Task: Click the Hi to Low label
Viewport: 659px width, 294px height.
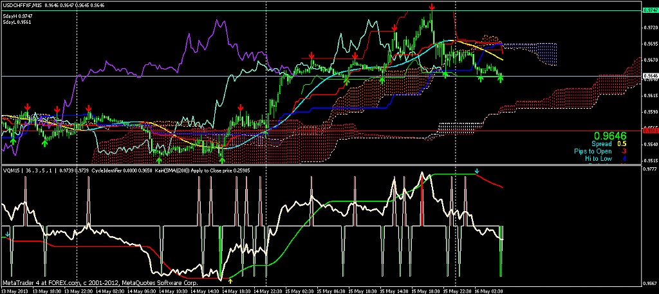Action: coord(598,159)
